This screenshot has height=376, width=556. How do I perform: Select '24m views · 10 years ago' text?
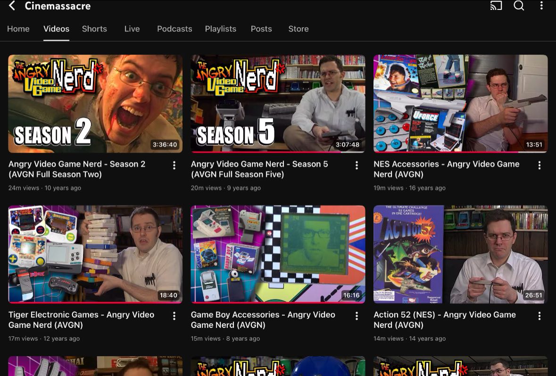(45, 188)
